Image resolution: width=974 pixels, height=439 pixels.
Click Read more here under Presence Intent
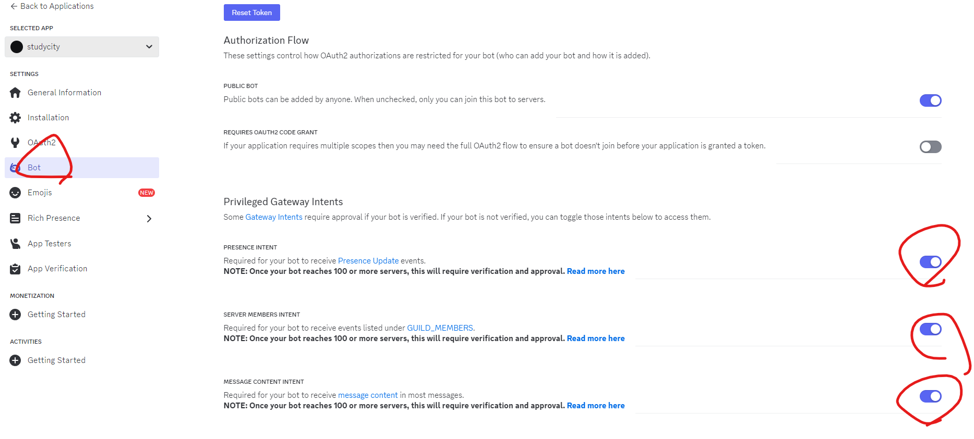tap(596, 271)
